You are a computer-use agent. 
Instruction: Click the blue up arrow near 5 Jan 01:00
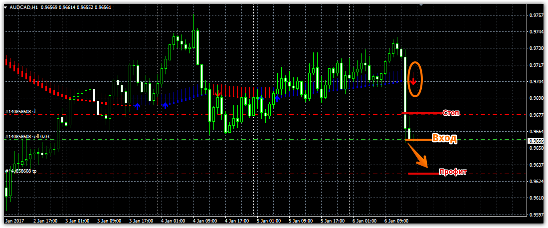(277, 99)
